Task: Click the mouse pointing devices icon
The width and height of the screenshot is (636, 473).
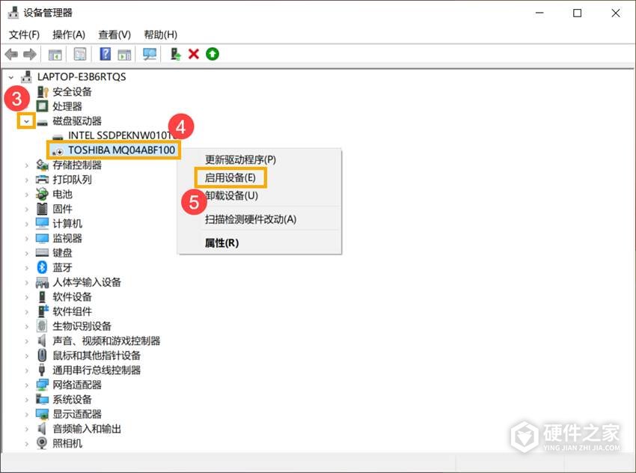Action: 42,355
